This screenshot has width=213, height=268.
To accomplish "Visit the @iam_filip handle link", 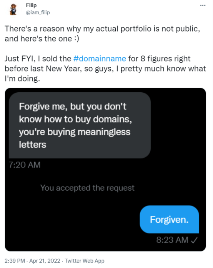I will pos(38,12).
